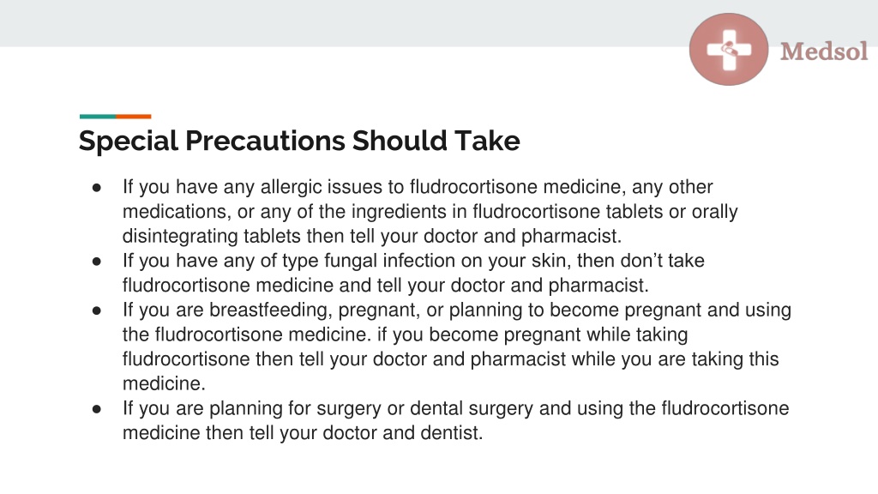Click the fourth bullet point marker
This screenshot has height=494, width=878.
coord(97,409)
